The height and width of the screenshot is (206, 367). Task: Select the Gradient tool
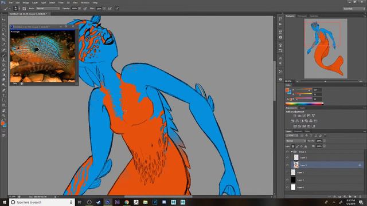[3, 75]
